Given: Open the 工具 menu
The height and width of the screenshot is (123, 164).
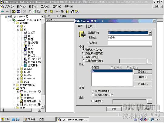Looking at the screenshot, I should click(x=45, y=6).
